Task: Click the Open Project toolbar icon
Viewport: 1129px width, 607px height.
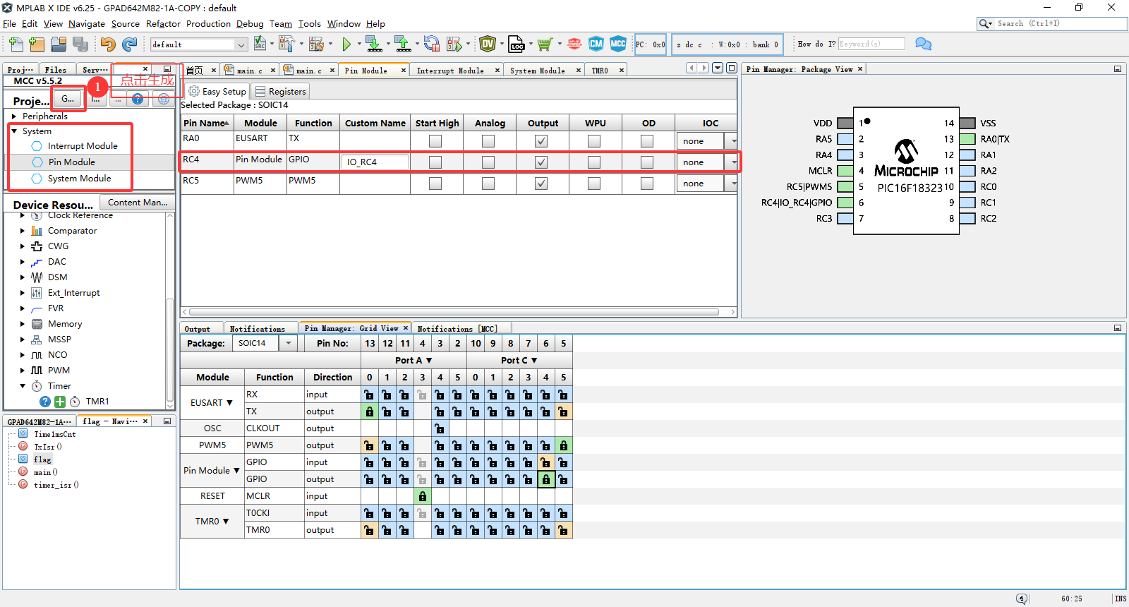Action: tap(59, 44)
